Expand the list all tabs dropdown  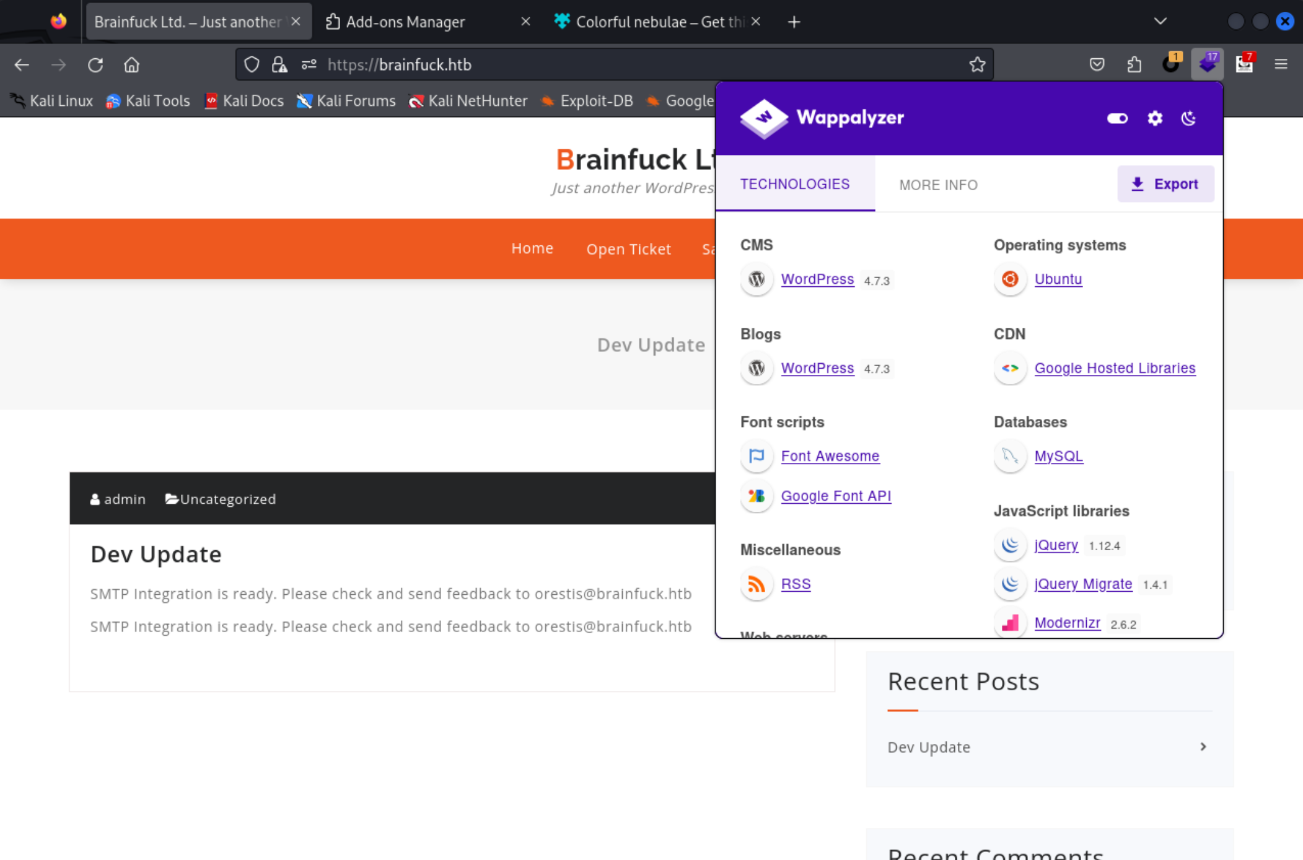coord(1160,22)
